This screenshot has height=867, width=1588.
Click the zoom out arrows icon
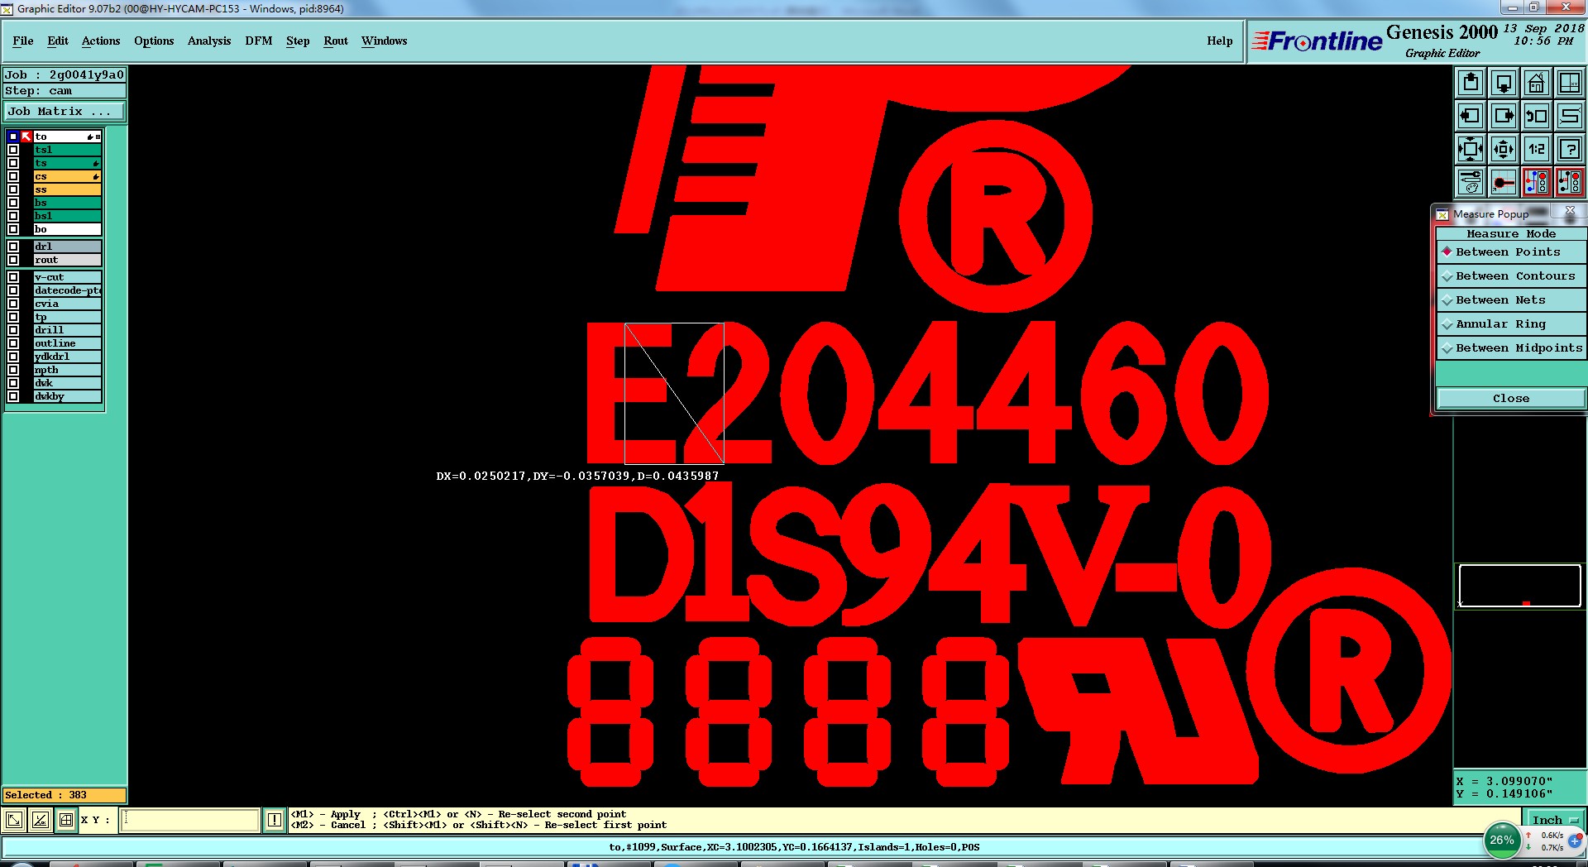pyautogui.click(x=1504, y=149)
